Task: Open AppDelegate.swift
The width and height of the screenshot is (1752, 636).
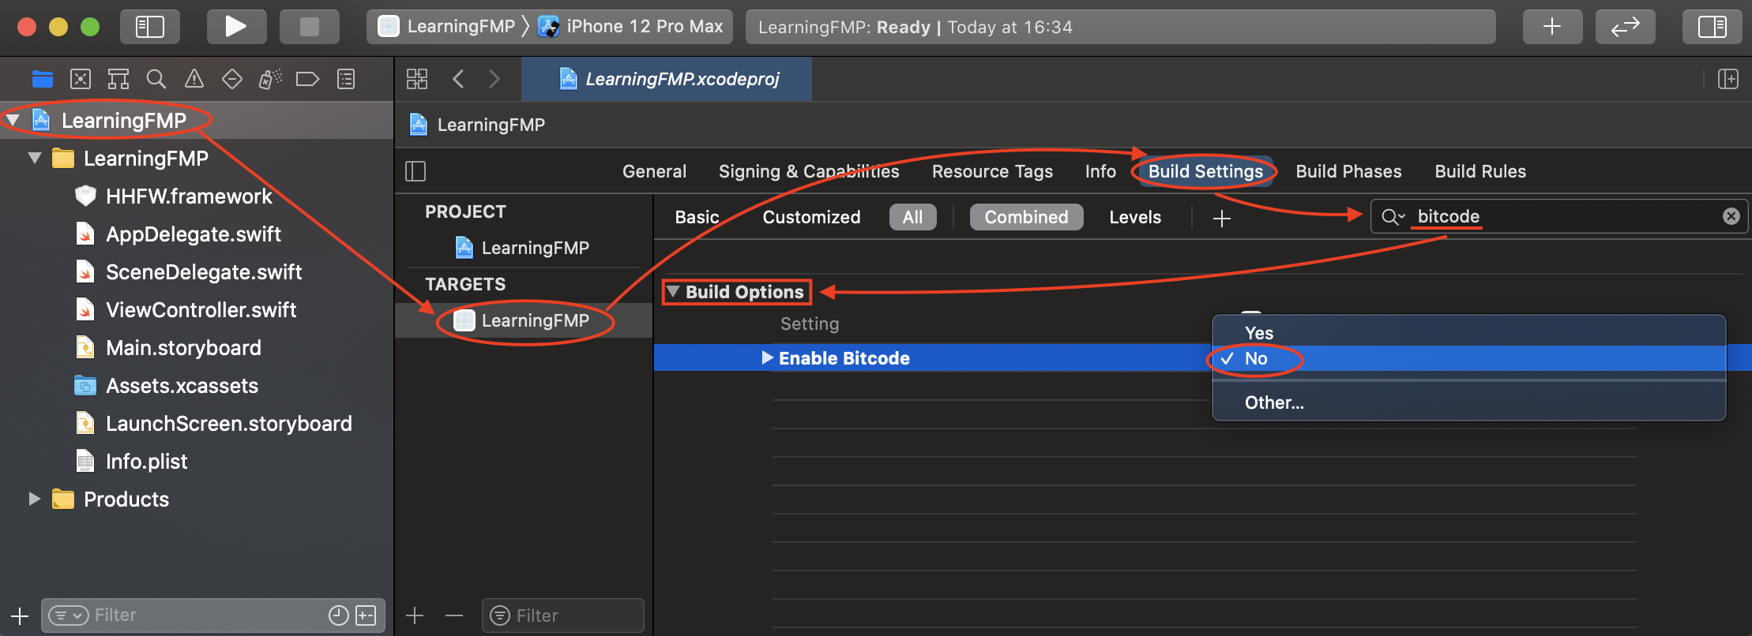Action: click(194, 234)
